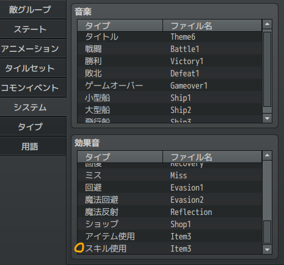The height and width of the screenshot is (265, 284).
Task: Click the Ship2 file name
Action: [181, 110]
